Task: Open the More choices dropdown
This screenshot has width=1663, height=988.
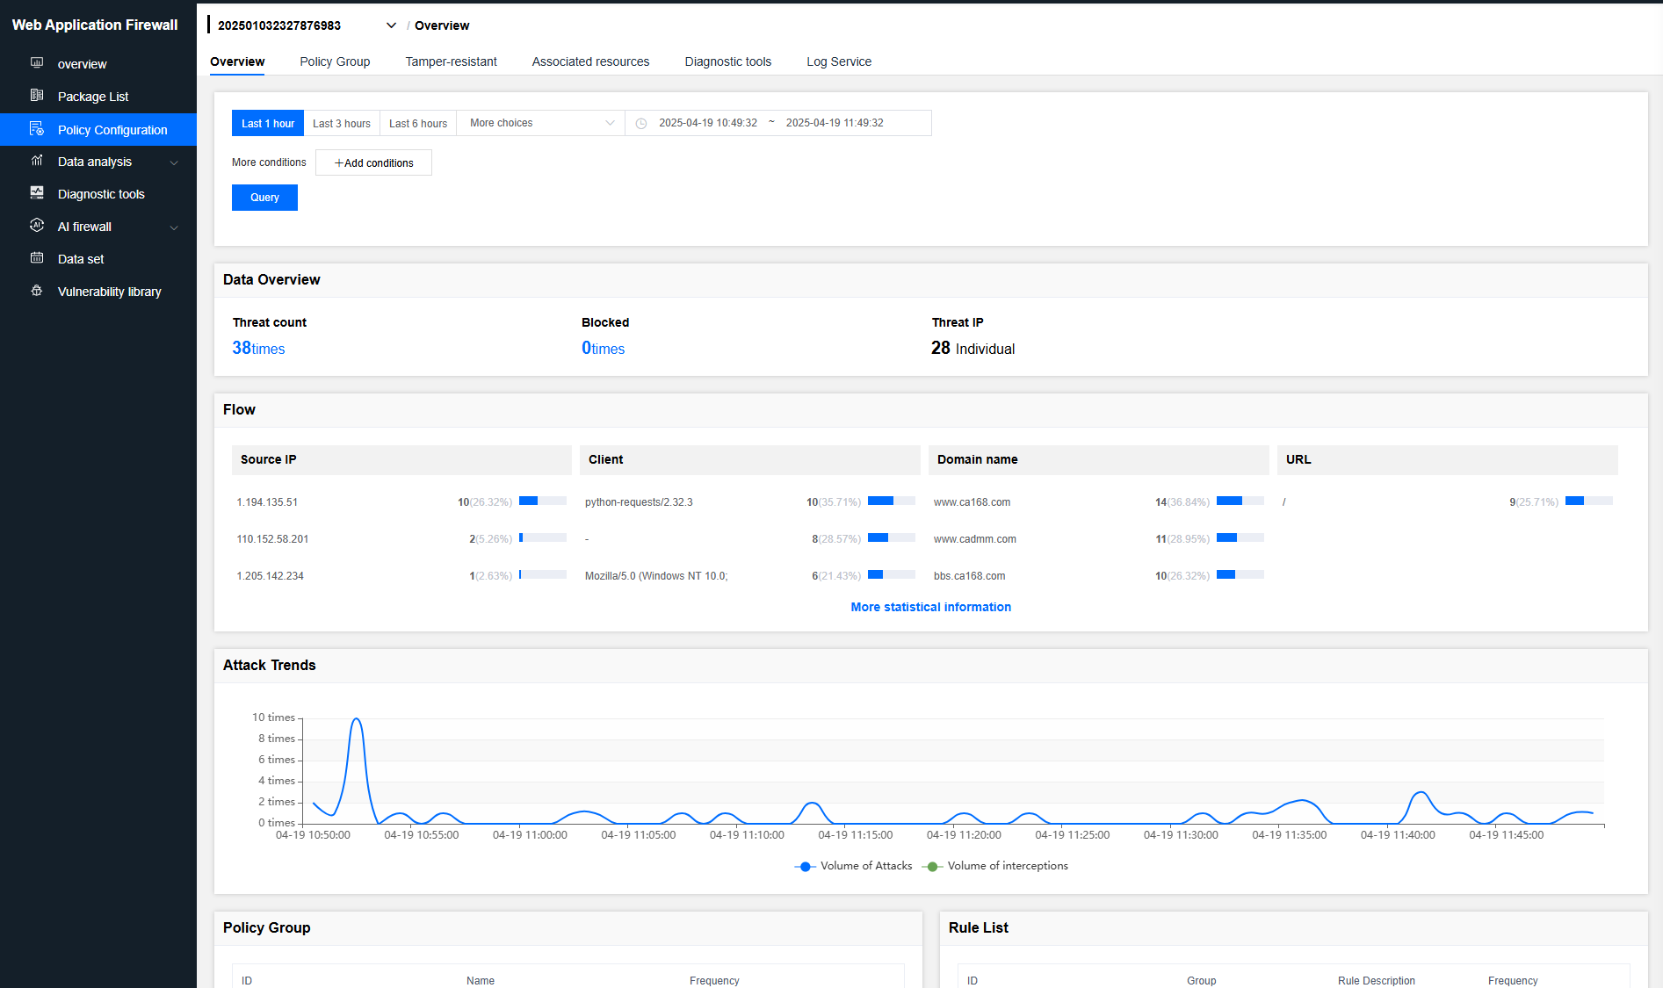Action: [541, 123]
